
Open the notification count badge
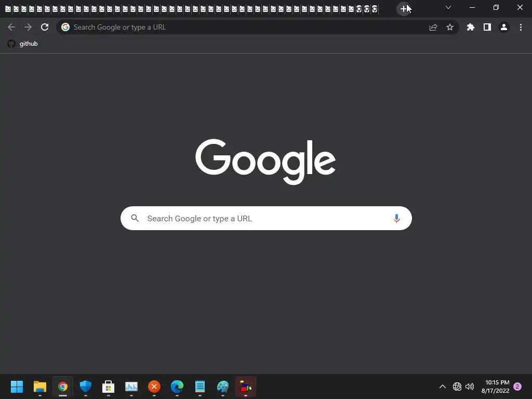coord(517,387)
